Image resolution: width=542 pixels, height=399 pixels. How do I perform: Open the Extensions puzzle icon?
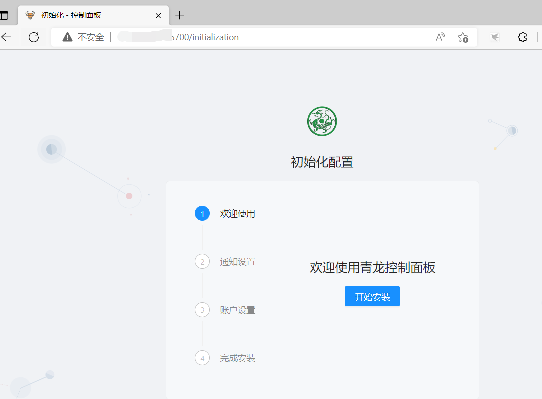[x=522, y=37]
